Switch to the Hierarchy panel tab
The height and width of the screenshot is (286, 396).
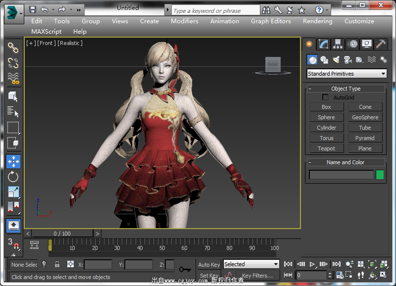pos(338,44)
